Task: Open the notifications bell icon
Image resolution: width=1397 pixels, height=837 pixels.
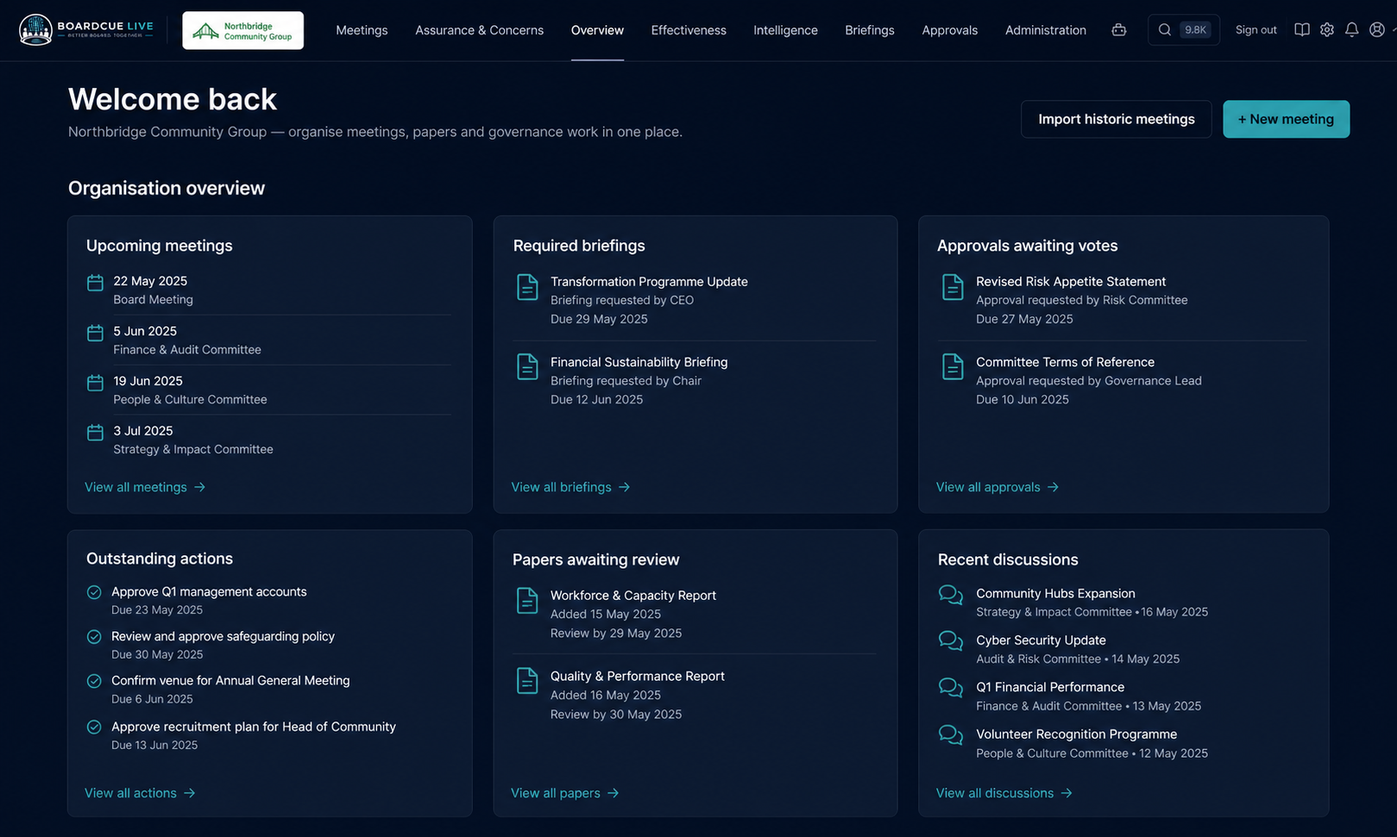Action: [1352, 30]
